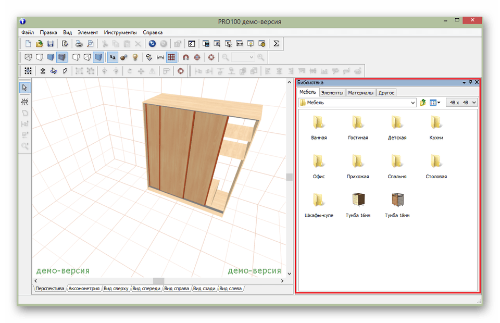500x323 pixels.
Task: Open the Библиотека panel options arrow
Action: pos(464,83)
